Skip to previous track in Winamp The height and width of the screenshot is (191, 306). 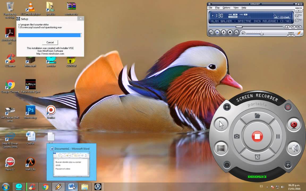click(211, 32)
